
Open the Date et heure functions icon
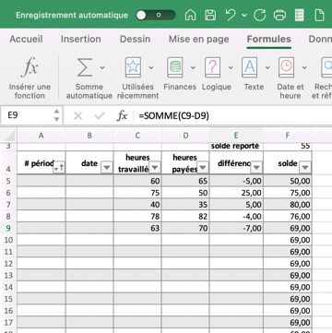[287, 67]
